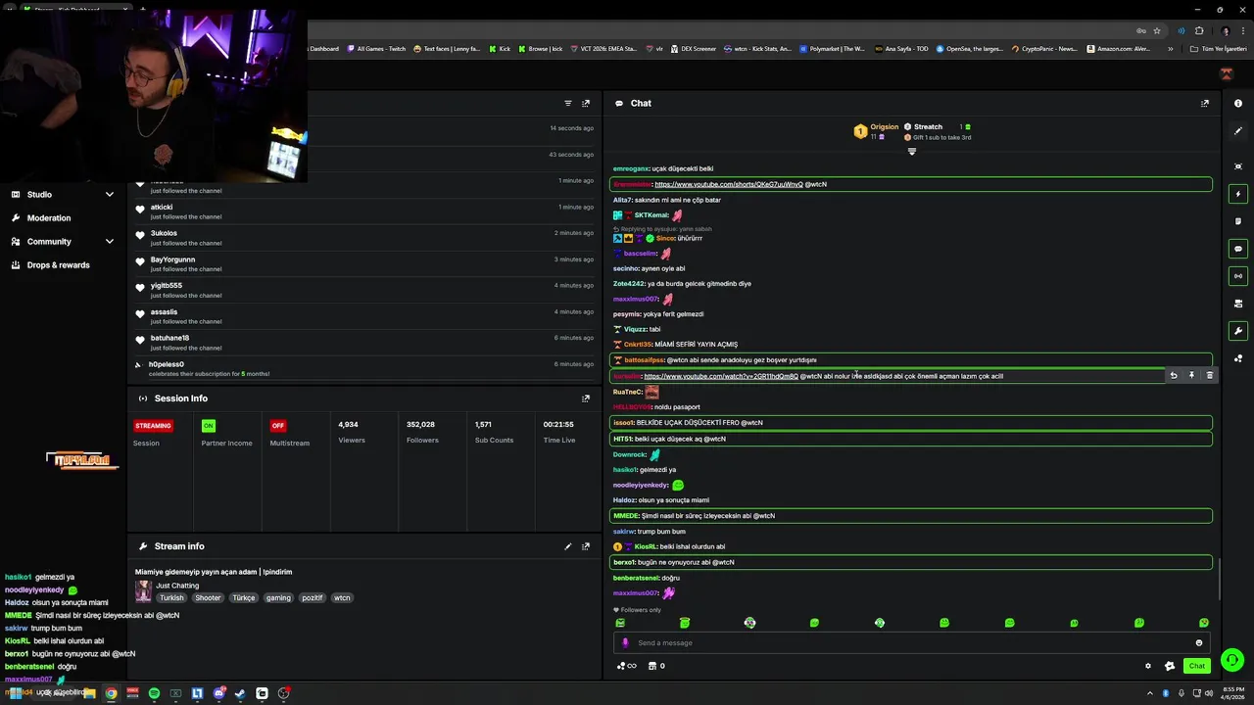Toggle Multistream OFF switch
This screenshot has height=705, width=1254.
click(x=278, y=426)
